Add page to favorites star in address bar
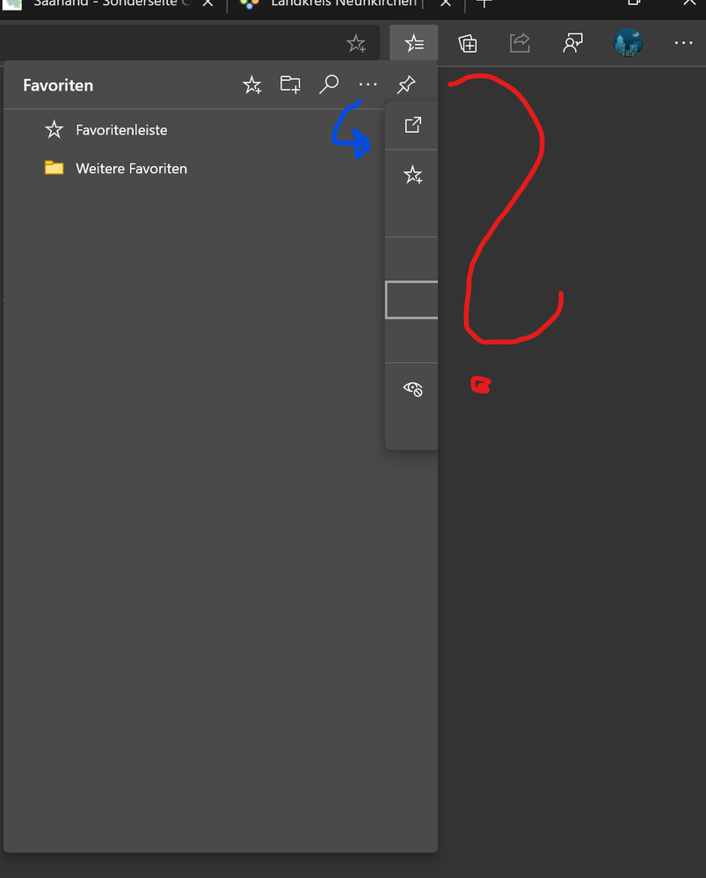The height and width of the screenshot is (878, 706). coord(356,43)
